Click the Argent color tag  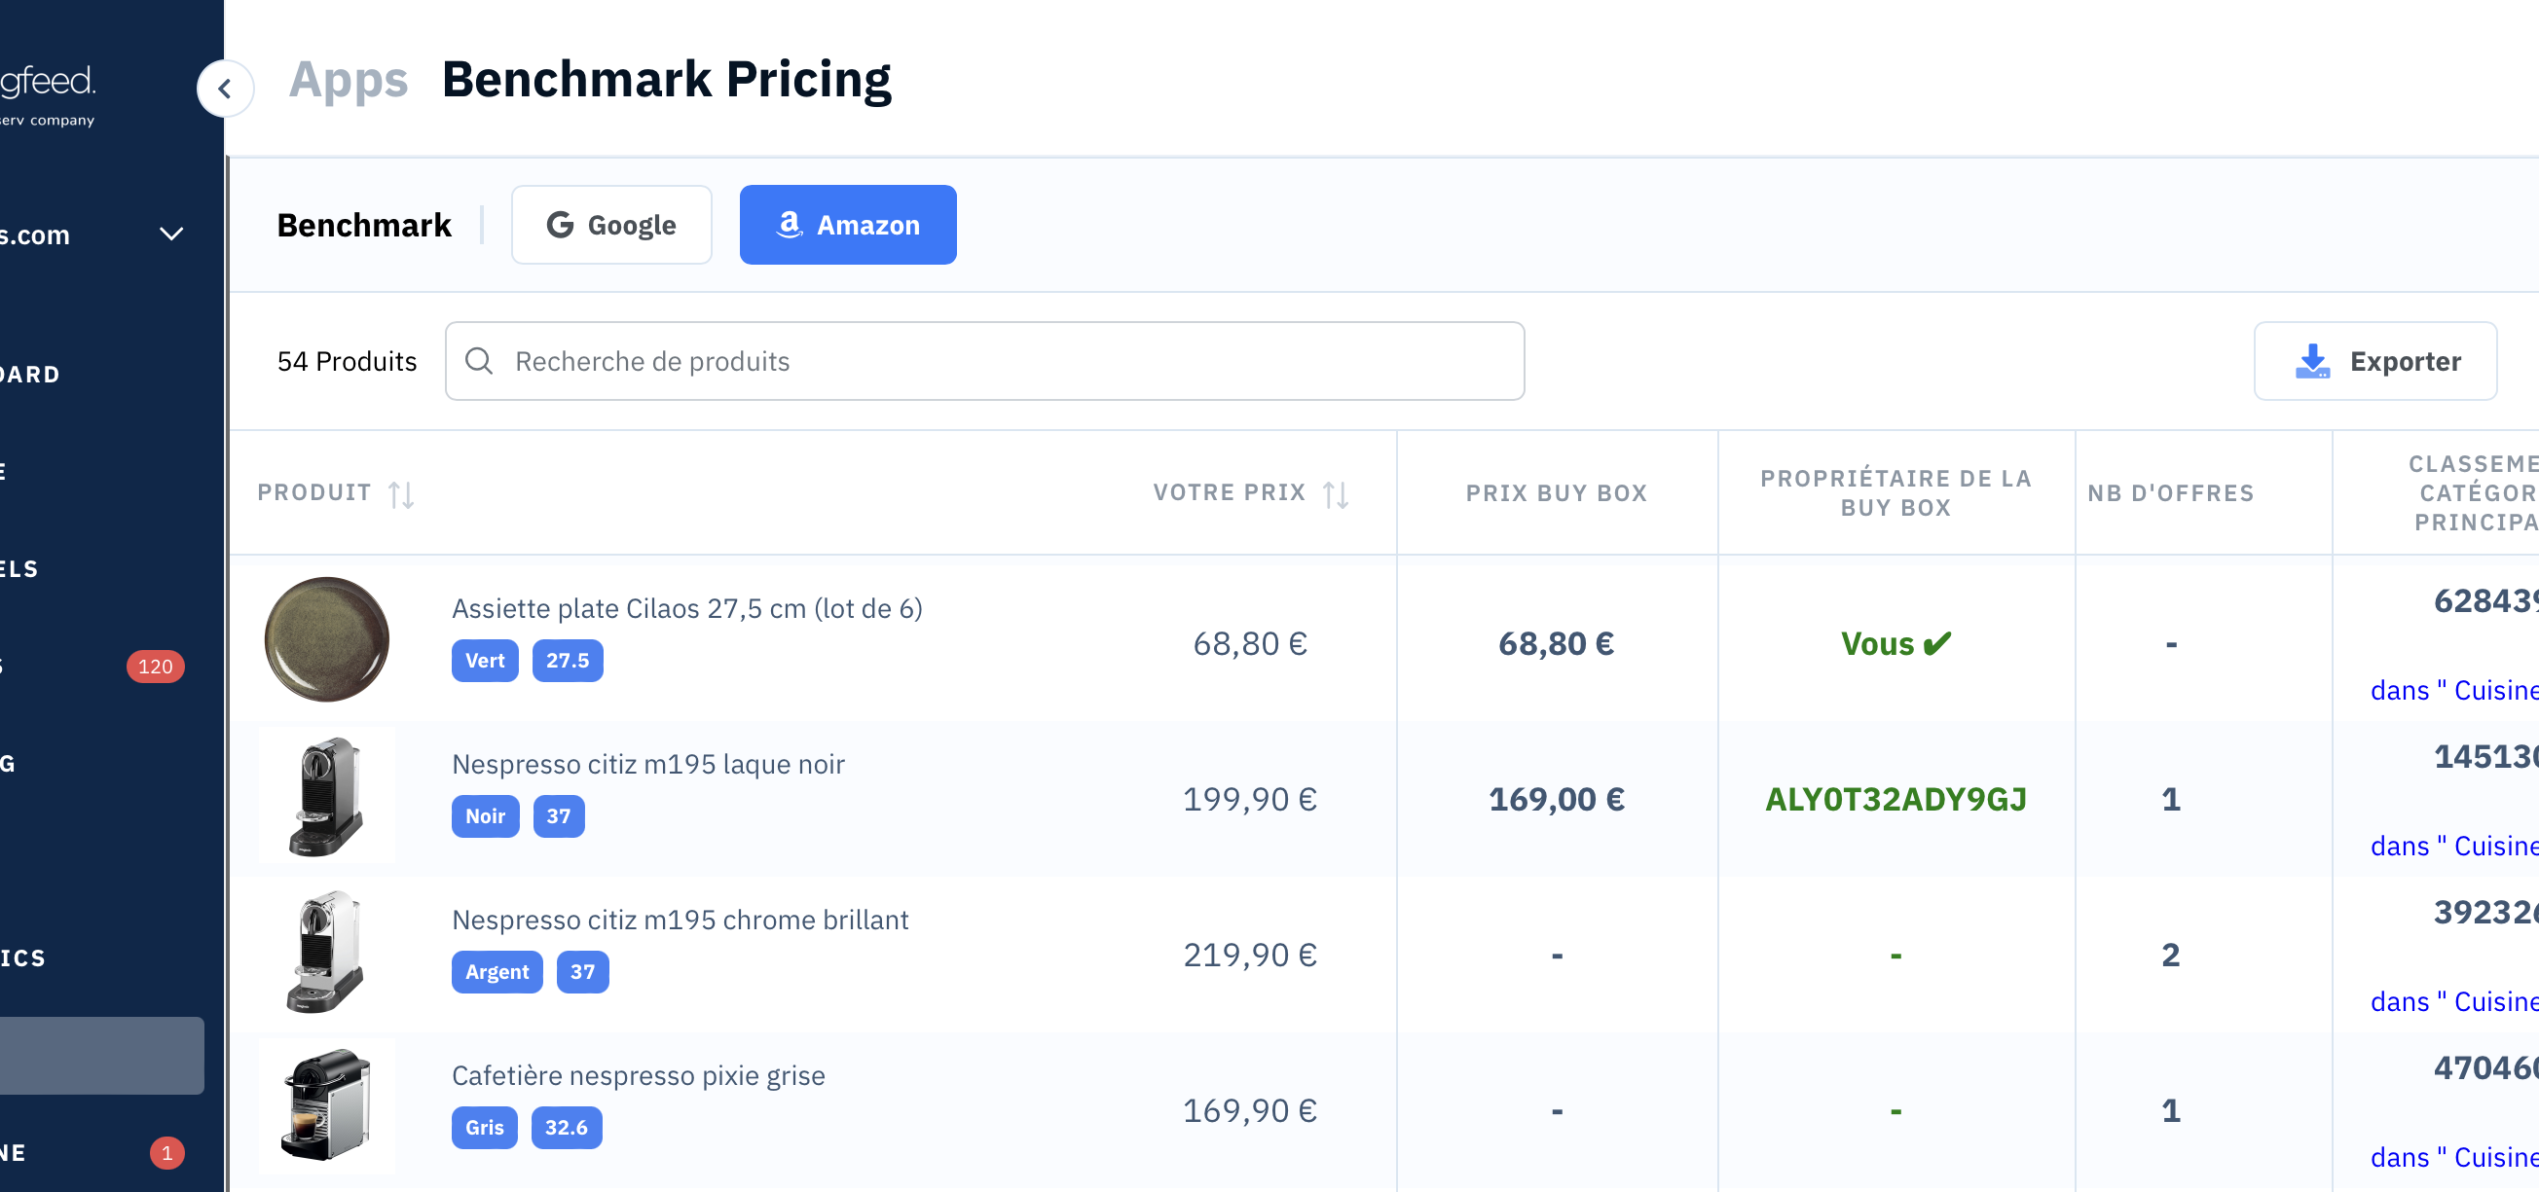[x=497, y=971]
